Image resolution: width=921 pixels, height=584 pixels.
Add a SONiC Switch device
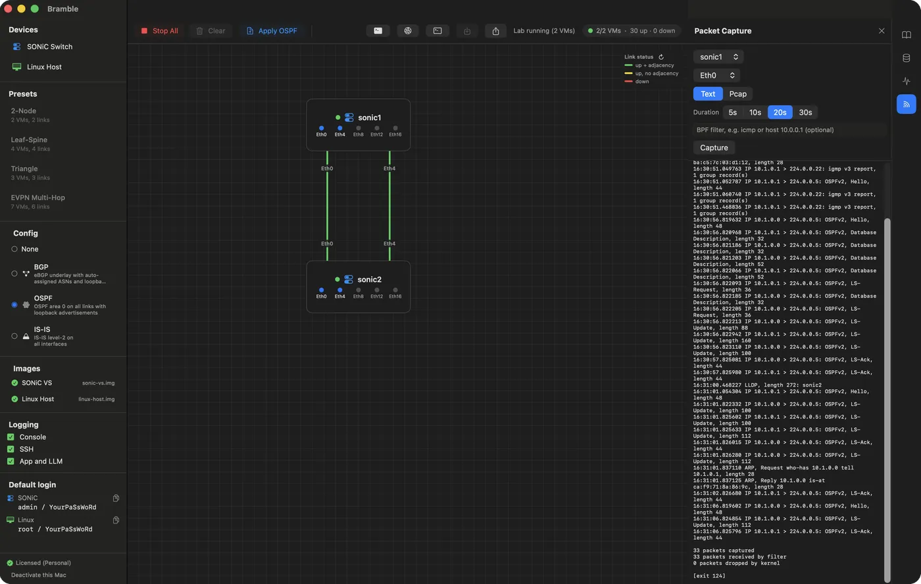[x=43, y=47]
